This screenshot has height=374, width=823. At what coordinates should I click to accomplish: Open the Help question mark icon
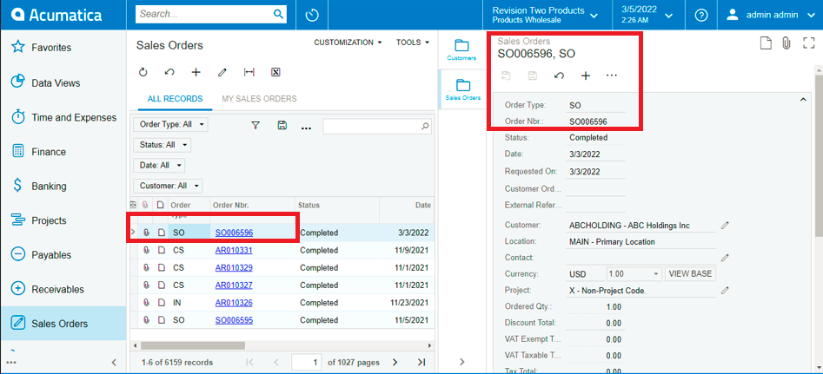[x=701, y=16]
